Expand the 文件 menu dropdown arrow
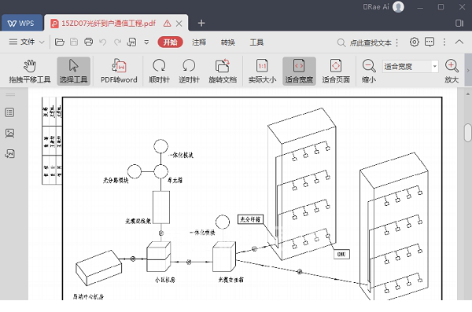Viewport: 472px width, 312px height. pos(42,42)
